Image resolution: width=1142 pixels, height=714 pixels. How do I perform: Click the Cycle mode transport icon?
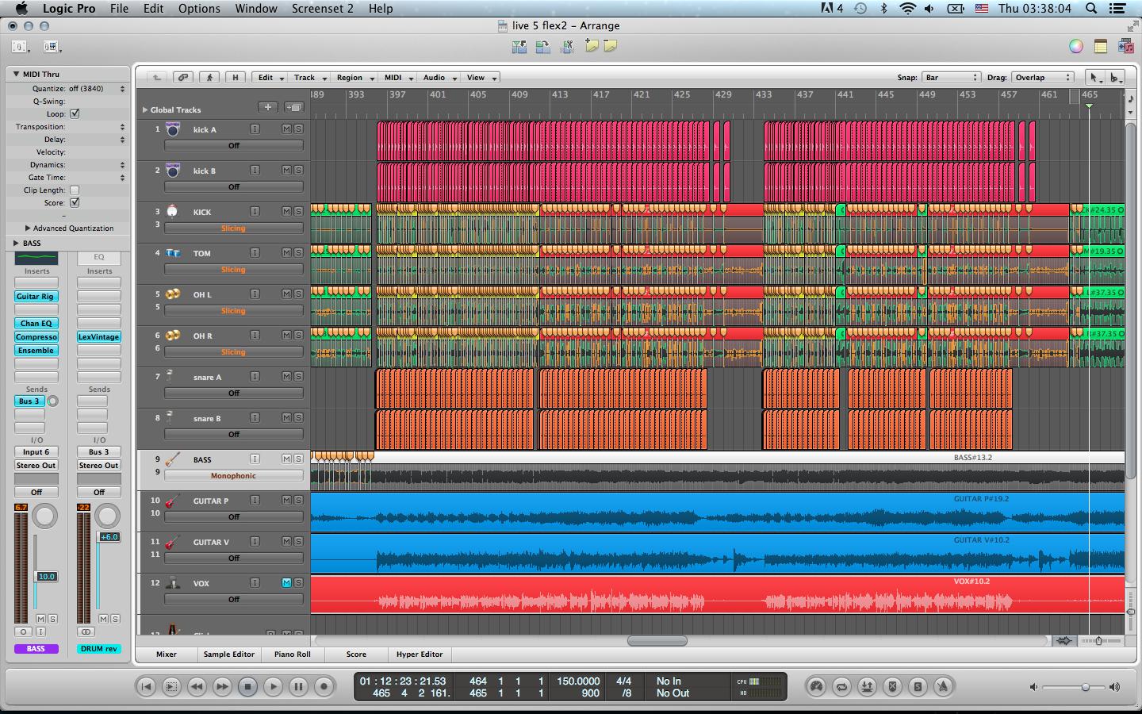click(841, 687)
